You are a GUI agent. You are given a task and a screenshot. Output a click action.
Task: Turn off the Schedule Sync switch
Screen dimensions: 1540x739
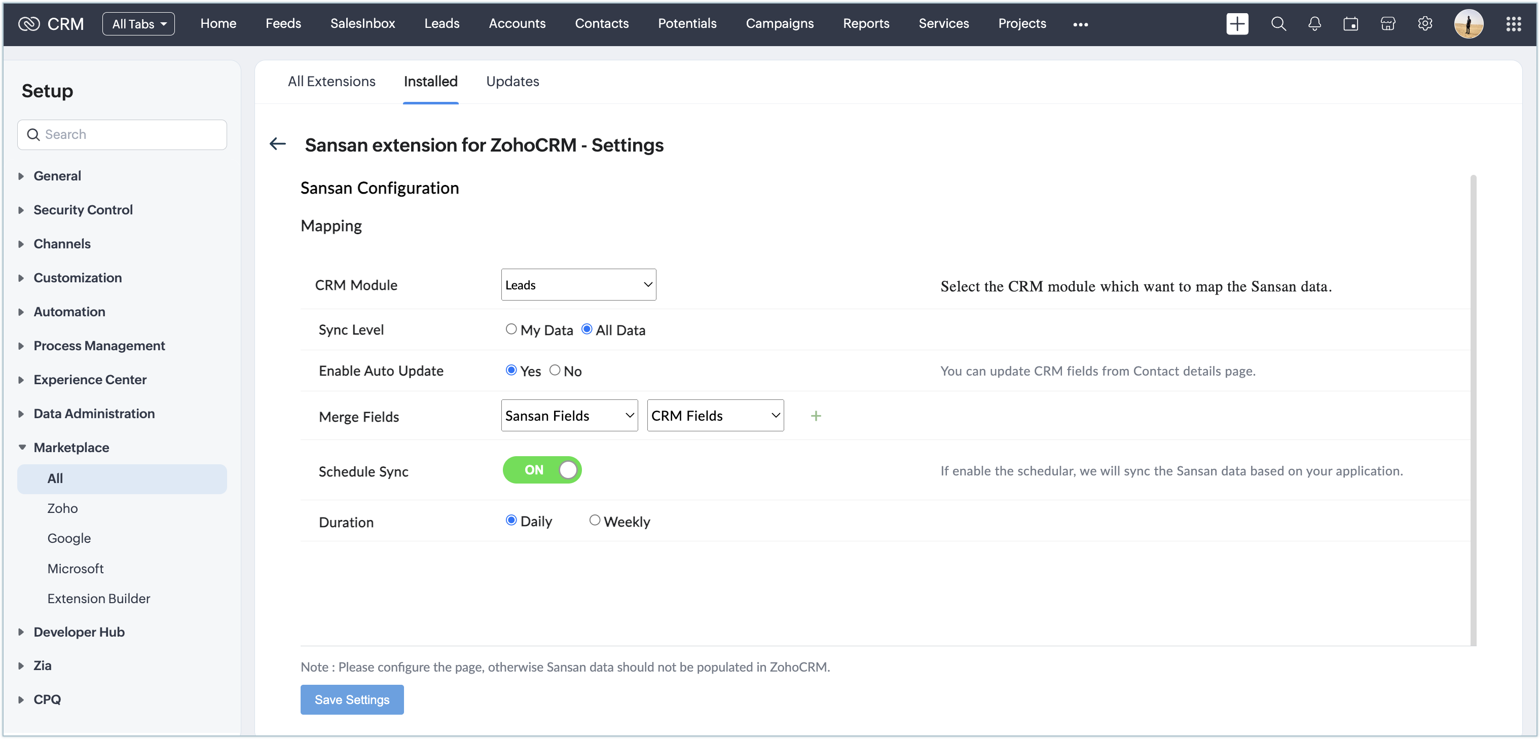(x=541, y=470)
